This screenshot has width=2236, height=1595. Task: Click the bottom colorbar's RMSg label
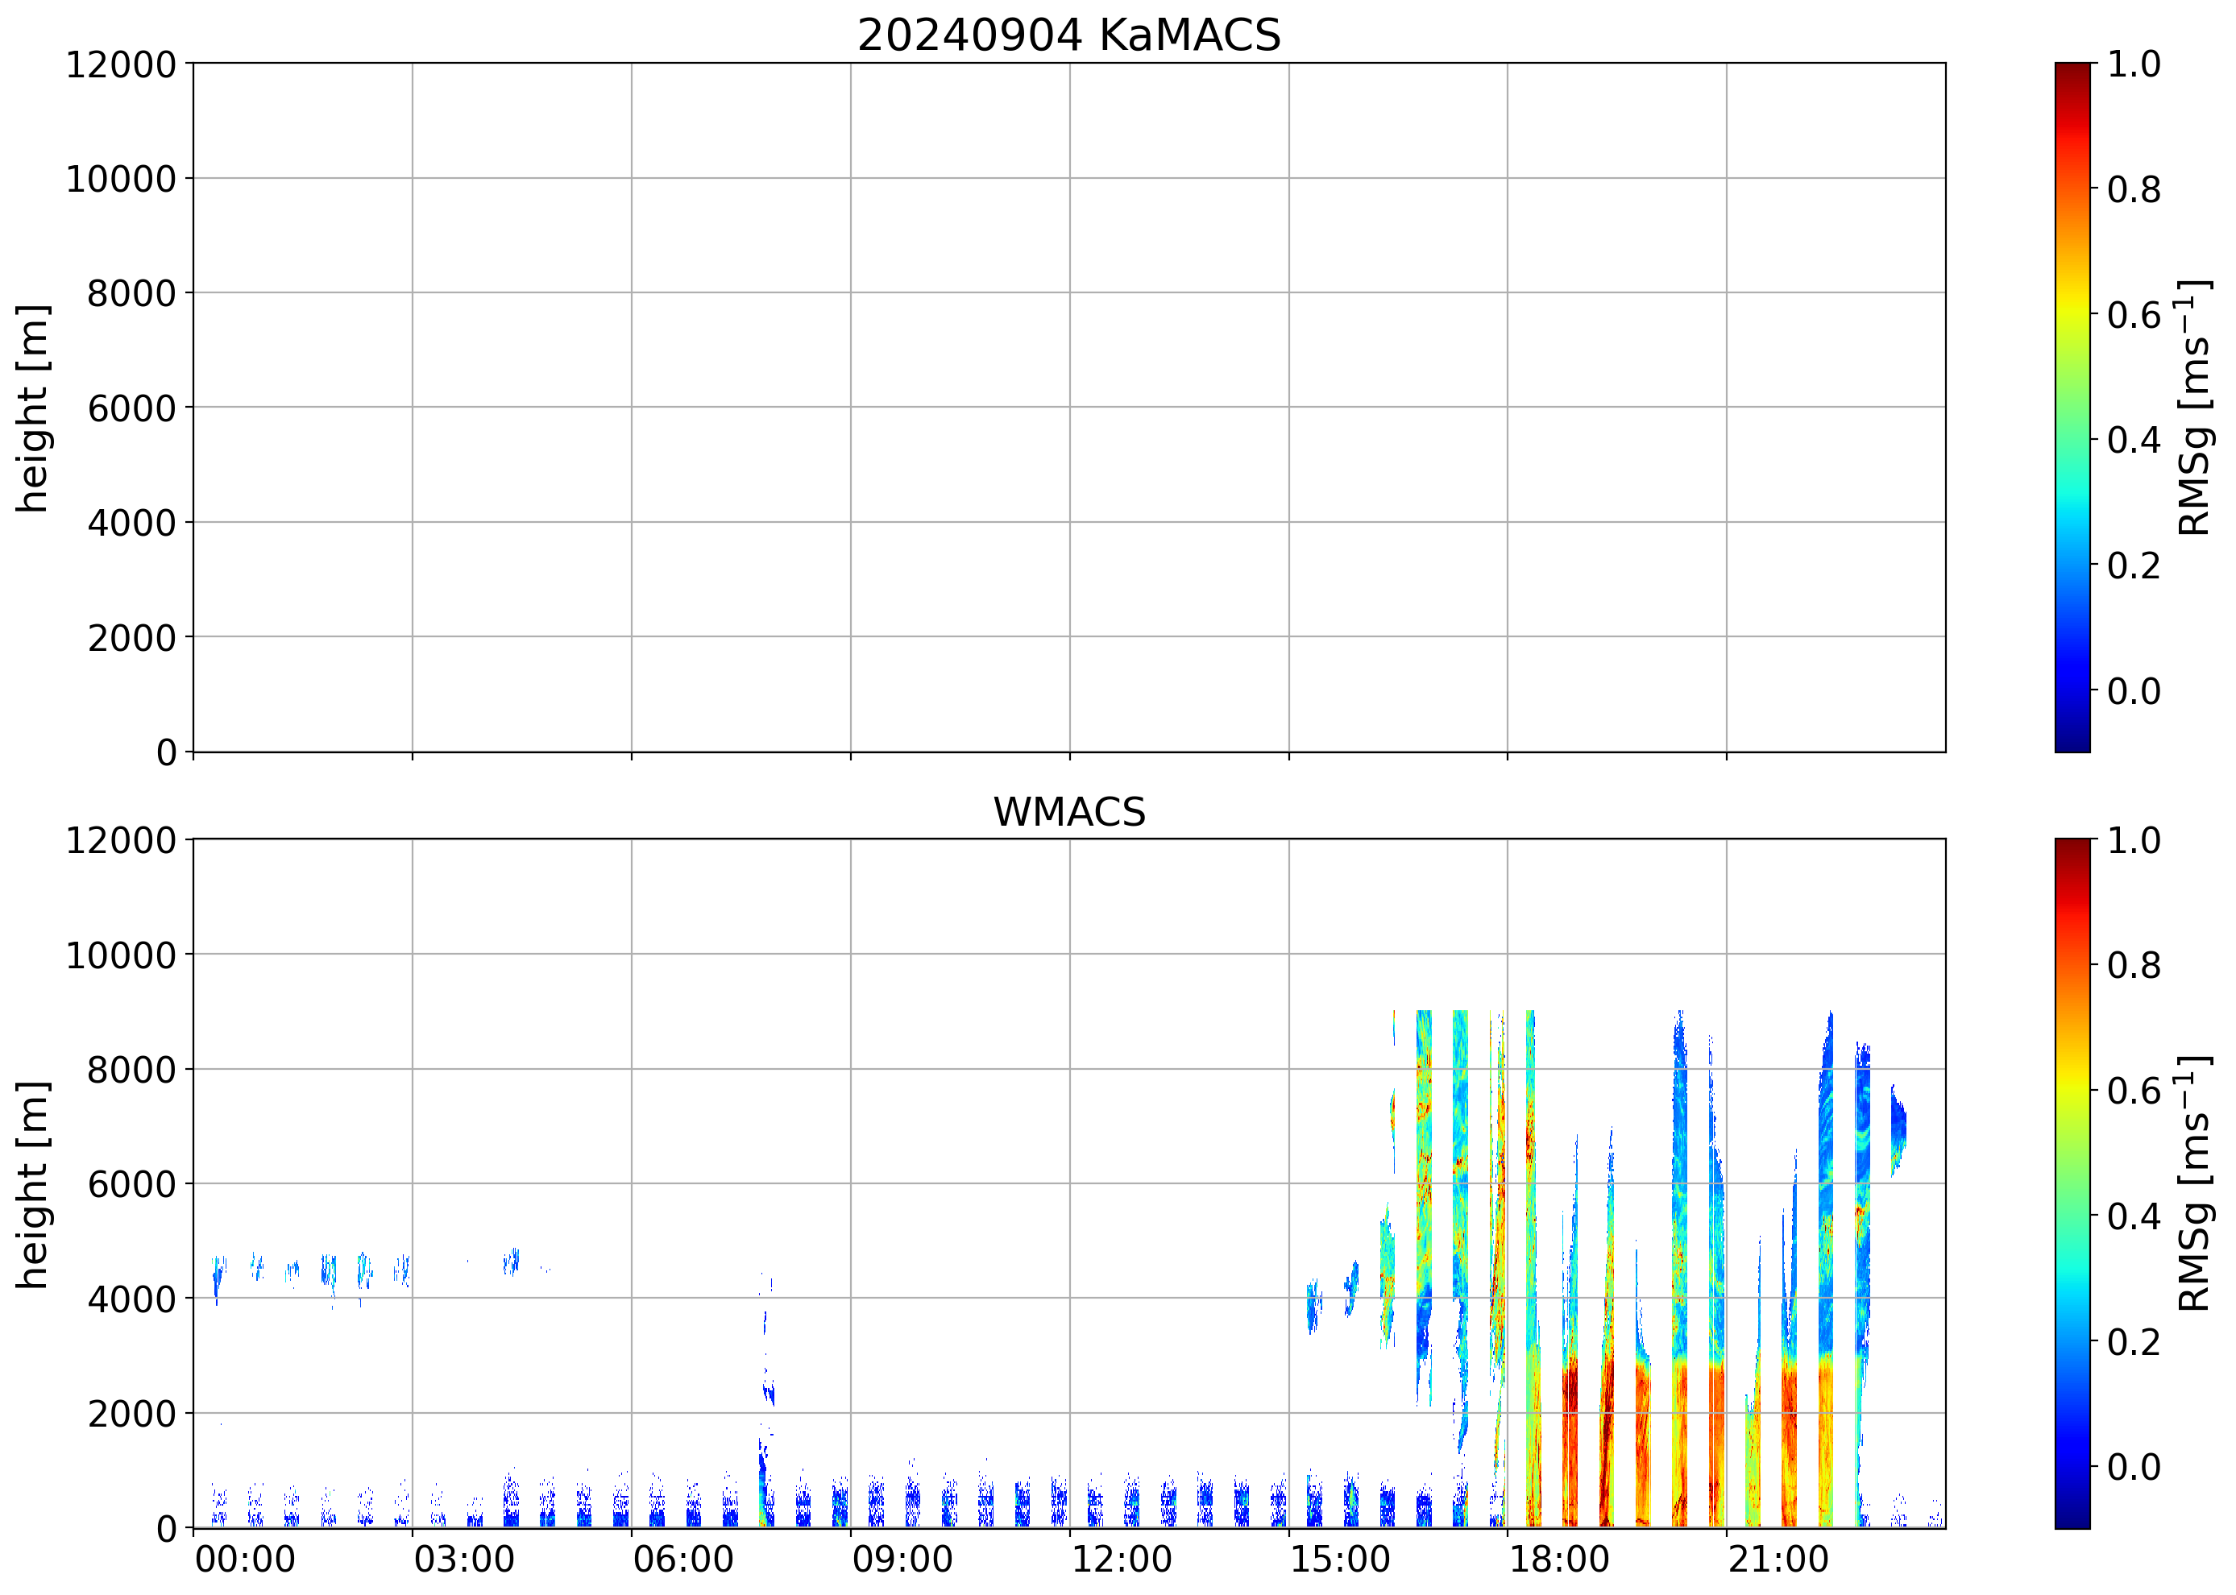(x=2194, y=1183)
